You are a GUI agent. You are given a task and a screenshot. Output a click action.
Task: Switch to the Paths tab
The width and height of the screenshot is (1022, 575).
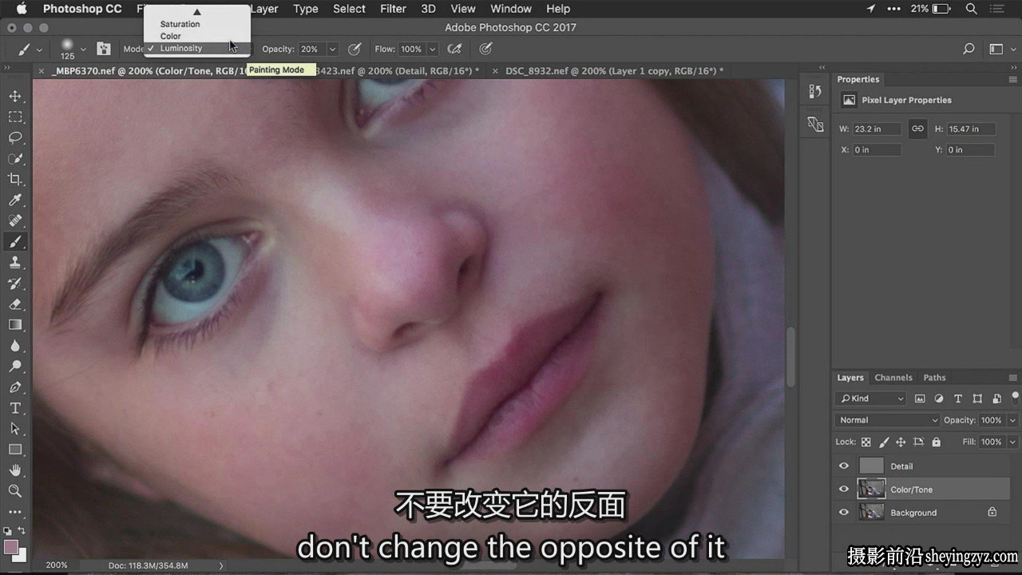(x=934, y=378)
